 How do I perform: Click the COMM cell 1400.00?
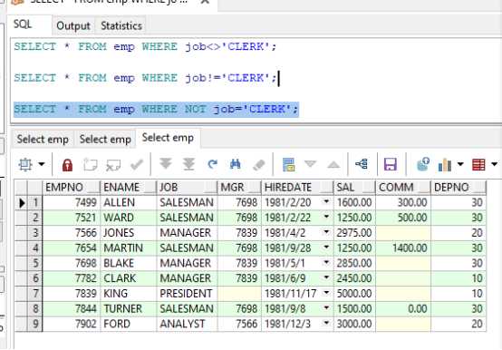click(403, 248)
